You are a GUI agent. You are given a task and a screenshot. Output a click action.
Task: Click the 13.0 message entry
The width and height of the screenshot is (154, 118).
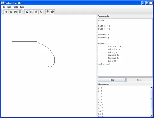(x=101, y=105)
